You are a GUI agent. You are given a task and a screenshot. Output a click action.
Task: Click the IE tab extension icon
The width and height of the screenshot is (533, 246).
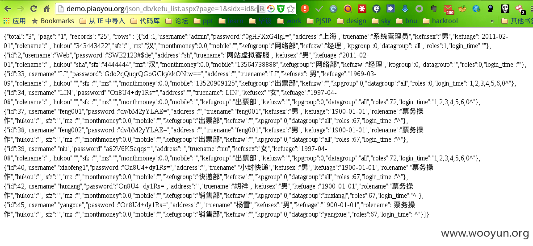376,9
